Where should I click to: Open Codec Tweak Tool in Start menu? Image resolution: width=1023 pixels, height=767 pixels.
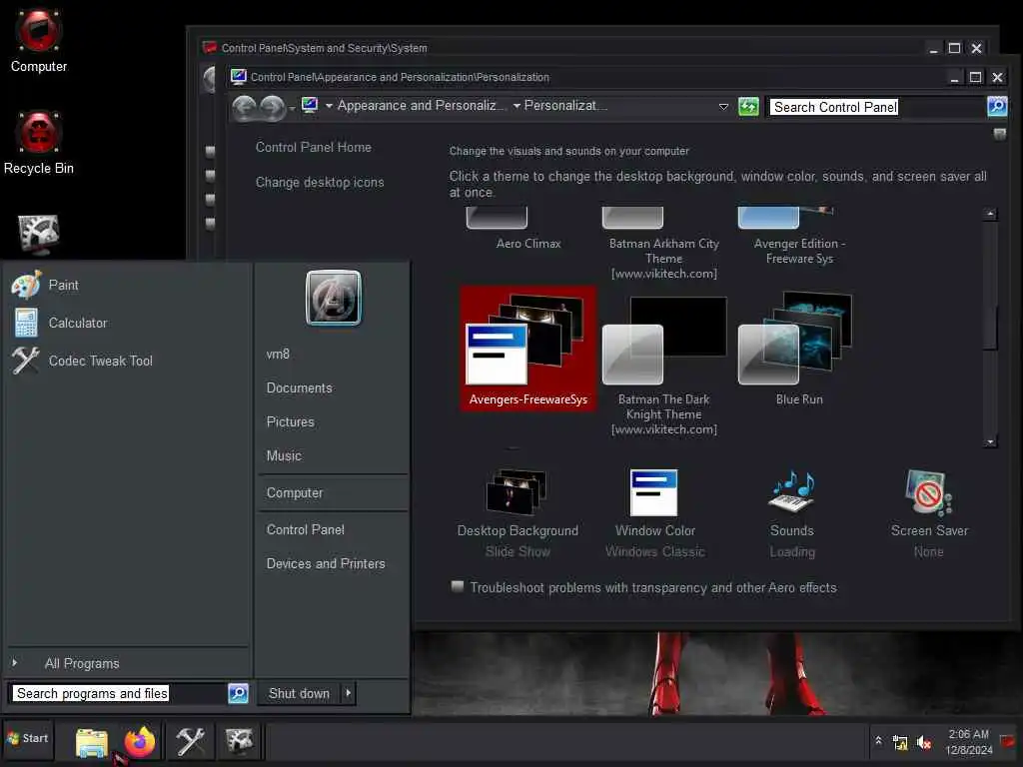pyautogui.click(x=83, y=361)
